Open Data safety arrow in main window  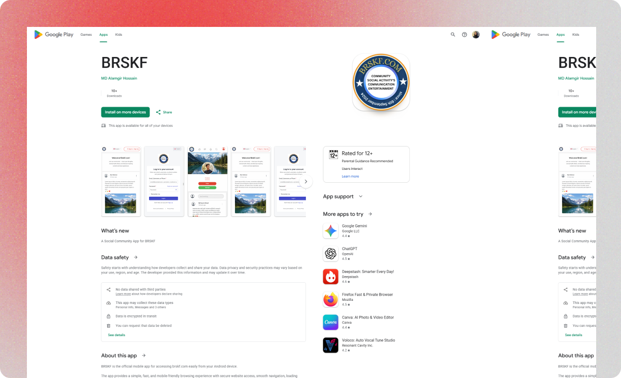pos(136,257)
